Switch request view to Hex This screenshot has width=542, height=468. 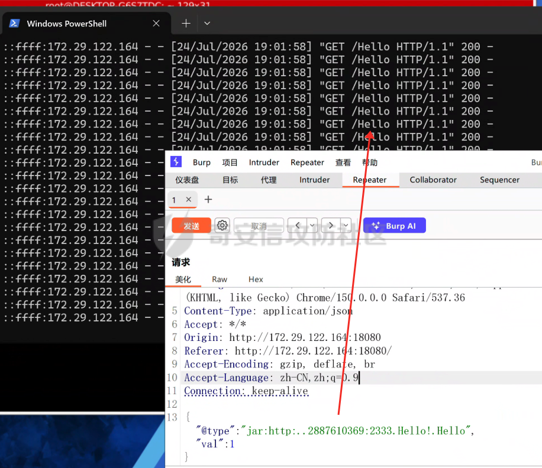pyautogui.click(x=256, y=279)
